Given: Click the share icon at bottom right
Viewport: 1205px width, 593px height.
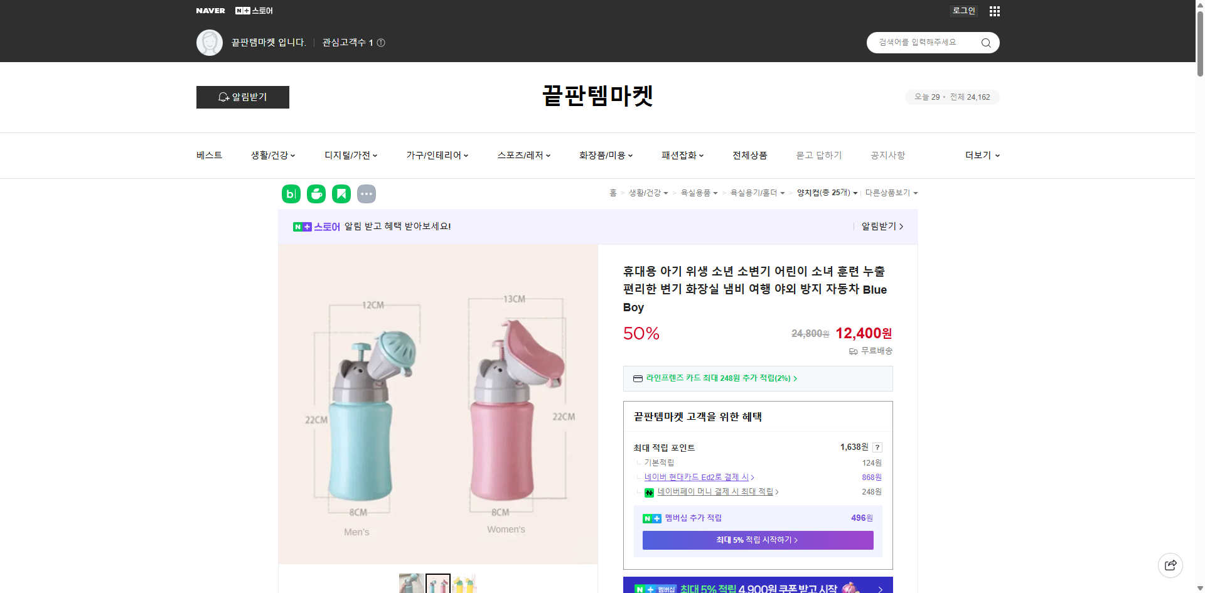Looking at the screenshot, I should (x=1170, y=565).
